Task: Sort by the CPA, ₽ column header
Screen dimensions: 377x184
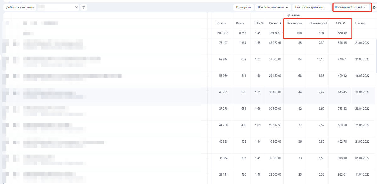Action: pyautogui.click(x=340, y=23)
